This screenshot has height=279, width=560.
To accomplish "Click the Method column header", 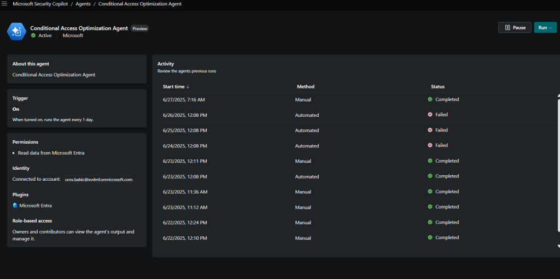I will pos(306,87).
